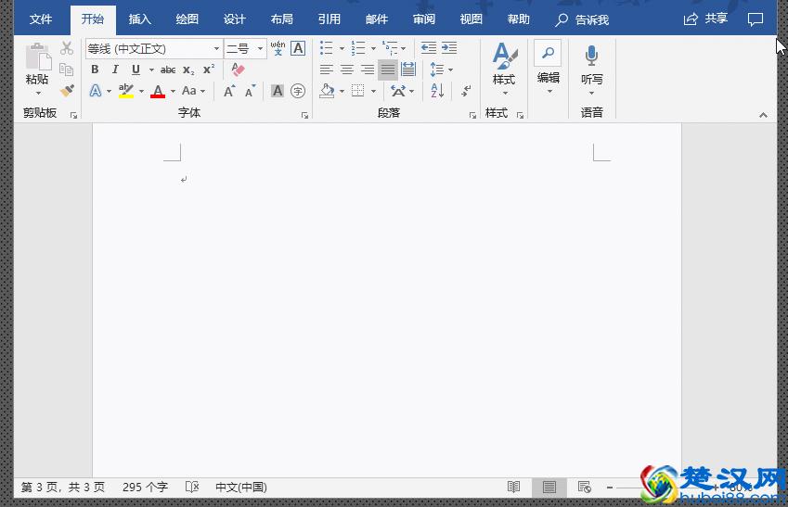Open font color dropdown arrow

(173, 92)
